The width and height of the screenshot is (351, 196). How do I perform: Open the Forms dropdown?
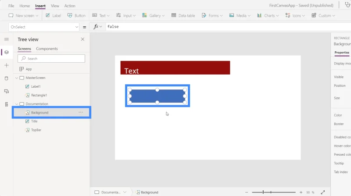[x=212, y=15]
